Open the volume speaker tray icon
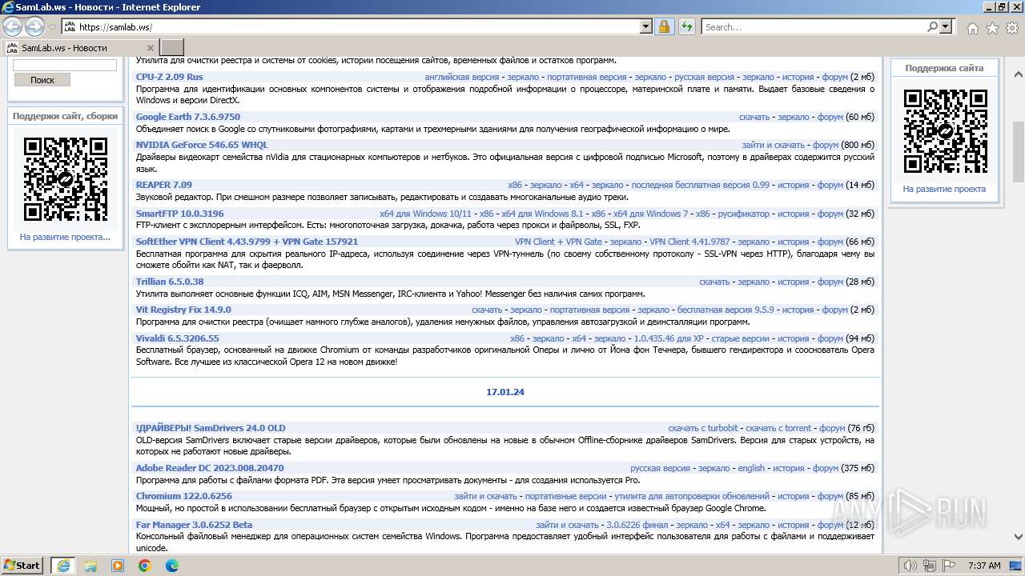1025x576 pixels. [910, 566]
